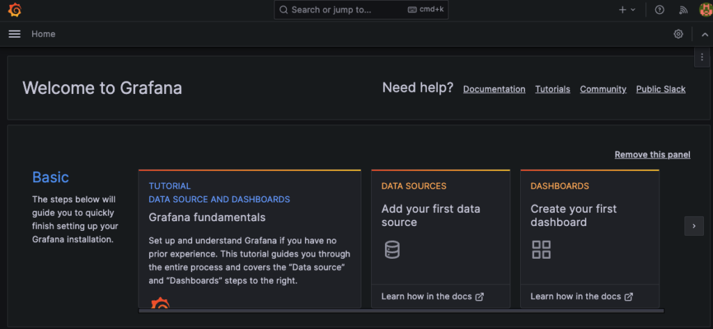The width and height of the screenshot is (713, 329).
Task: Click the database icon in Data Sources card
Action: (x=392, y=250)
